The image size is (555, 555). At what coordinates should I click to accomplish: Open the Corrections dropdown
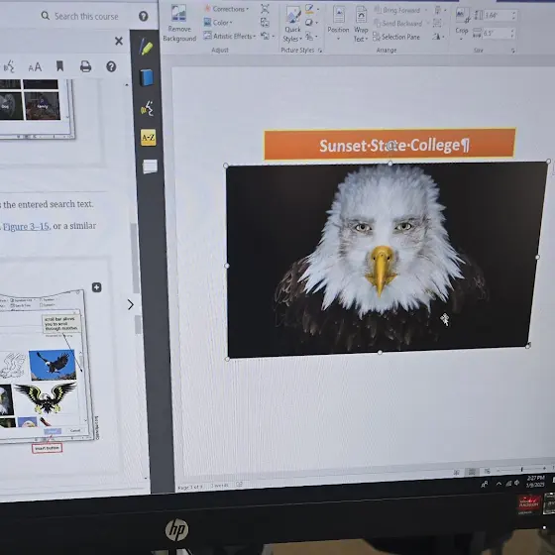click(227, 9)
